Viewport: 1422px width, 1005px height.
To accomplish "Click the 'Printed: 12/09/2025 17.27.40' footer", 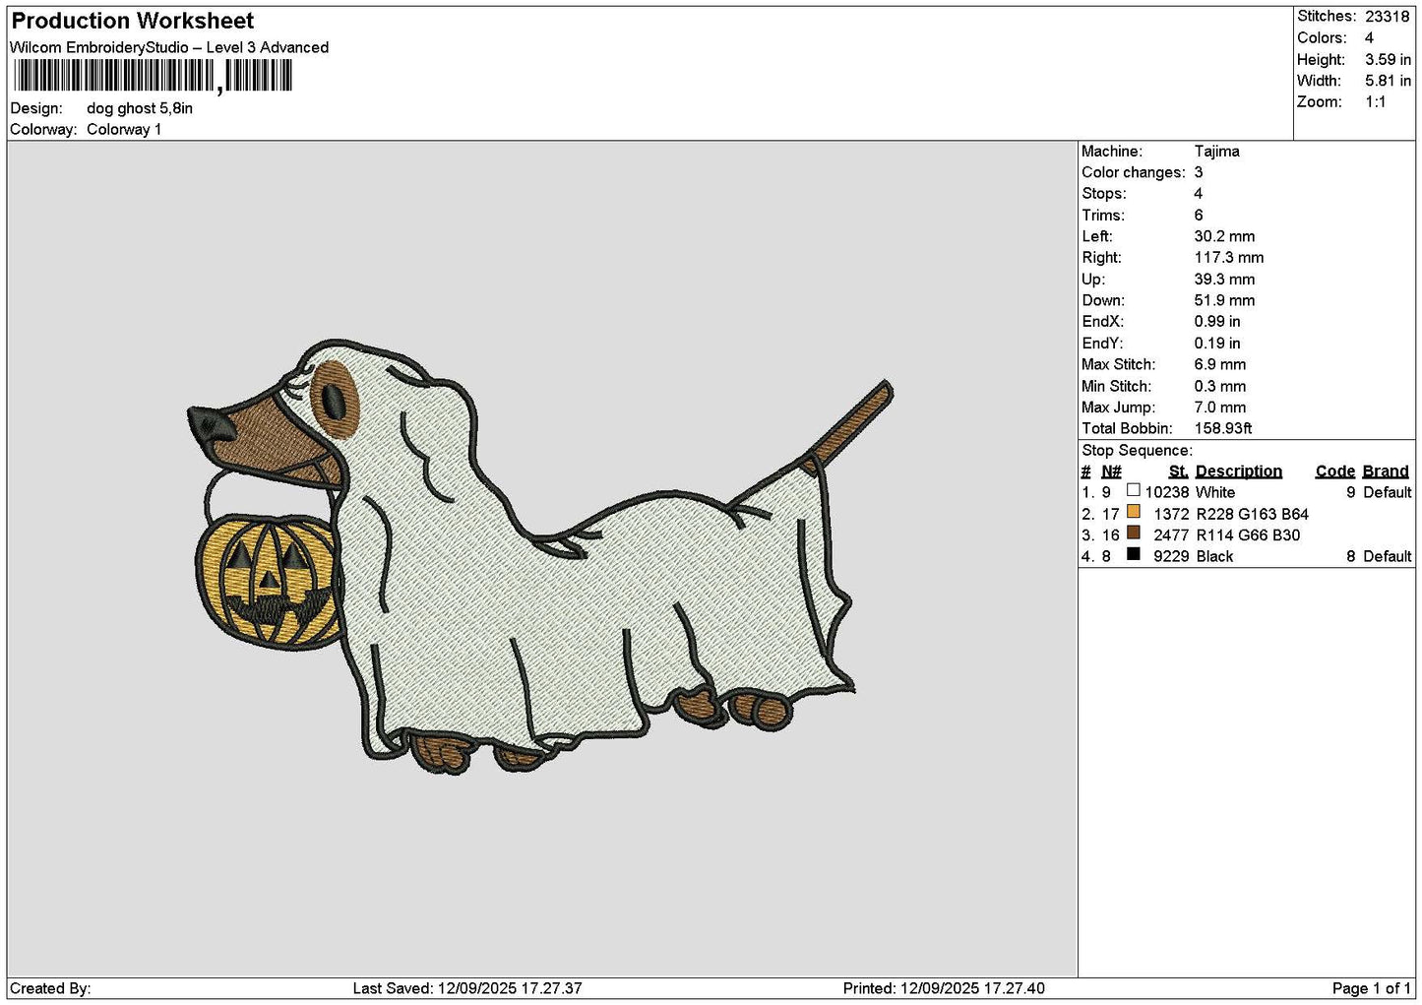I will pyautogui.click(x=944, y=988).
